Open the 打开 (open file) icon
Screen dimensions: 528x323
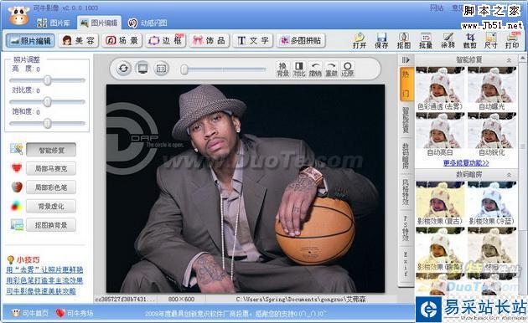point(360,40)
